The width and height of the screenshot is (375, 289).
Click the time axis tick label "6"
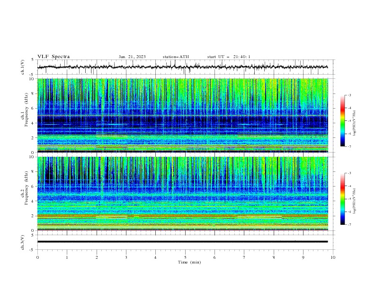pos(214,257)
